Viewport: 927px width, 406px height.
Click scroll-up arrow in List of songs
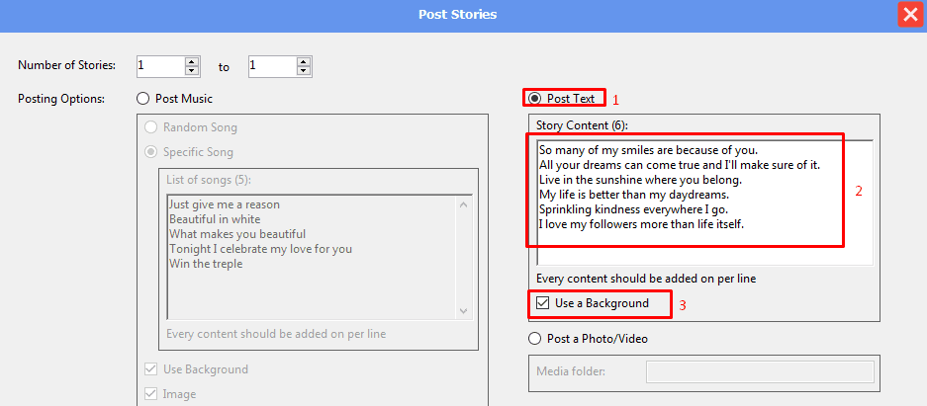click(x=463, y=205)
